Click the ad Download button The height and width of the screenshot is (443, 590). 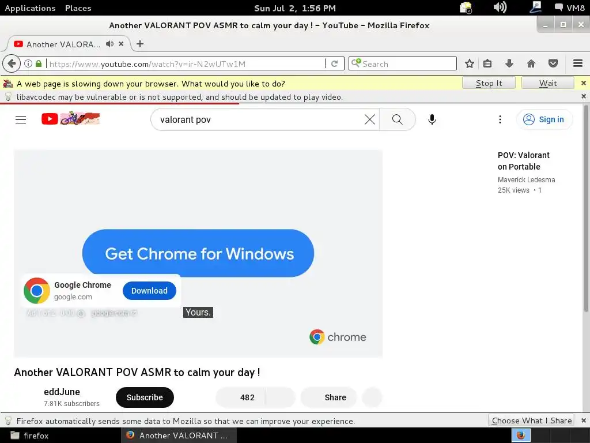(x=149, y=291)
